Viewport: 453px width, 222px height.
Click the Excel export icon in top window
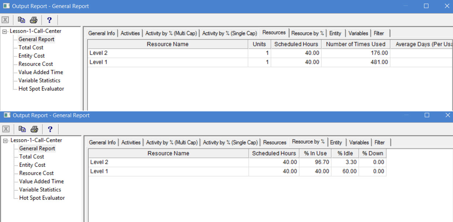[x=5, y=20]
